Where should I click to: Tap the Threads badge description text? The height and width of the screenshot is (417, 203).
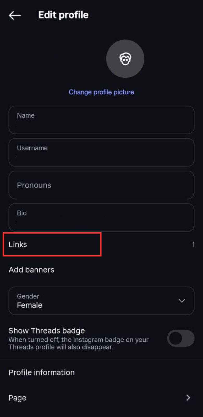pyautogui.click(x=78, y=344)
